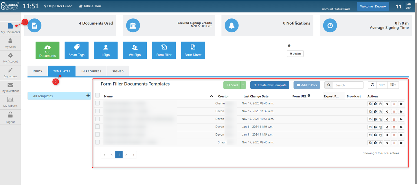Switch to the In Progress tab
Screen dimensions: 417x185
(91, 71)
